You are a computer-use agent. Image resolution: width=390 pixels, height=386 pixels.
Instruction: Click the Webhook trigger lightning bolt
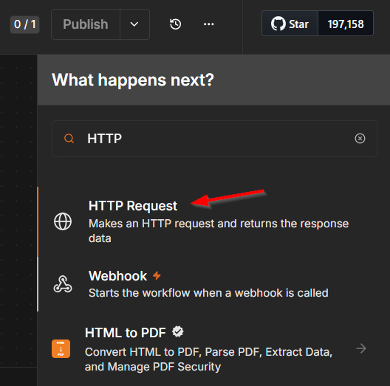pos(157,275)
